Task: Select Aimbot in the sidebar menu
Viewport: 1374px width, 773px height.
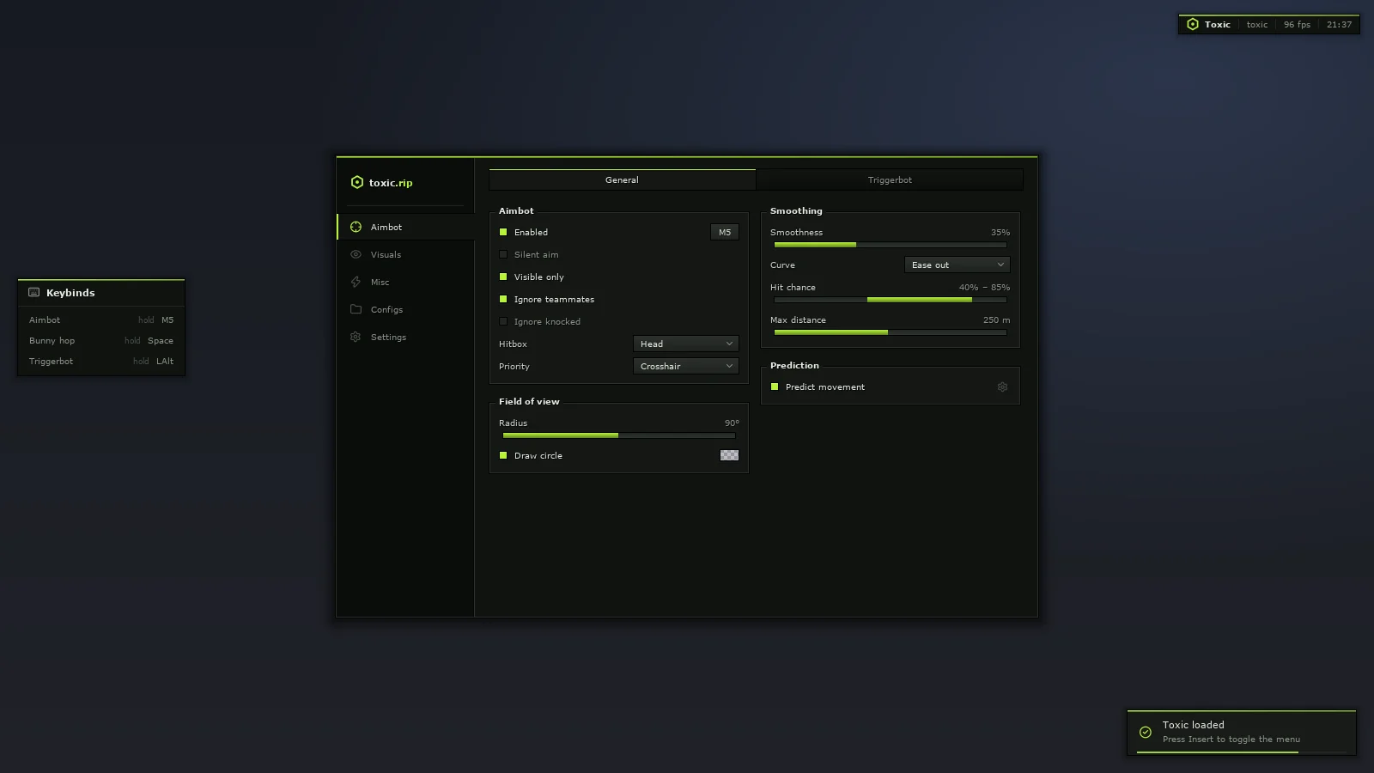Action: coord(405,227)
